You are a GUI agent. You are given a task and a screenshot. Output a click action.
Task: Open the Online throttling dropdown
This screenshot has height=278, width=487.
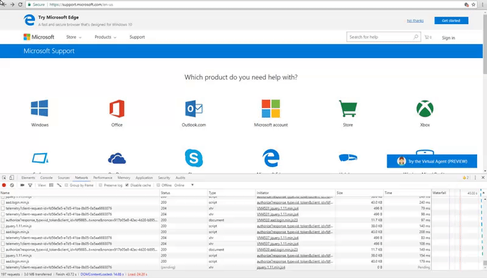[x=184, y=185]
